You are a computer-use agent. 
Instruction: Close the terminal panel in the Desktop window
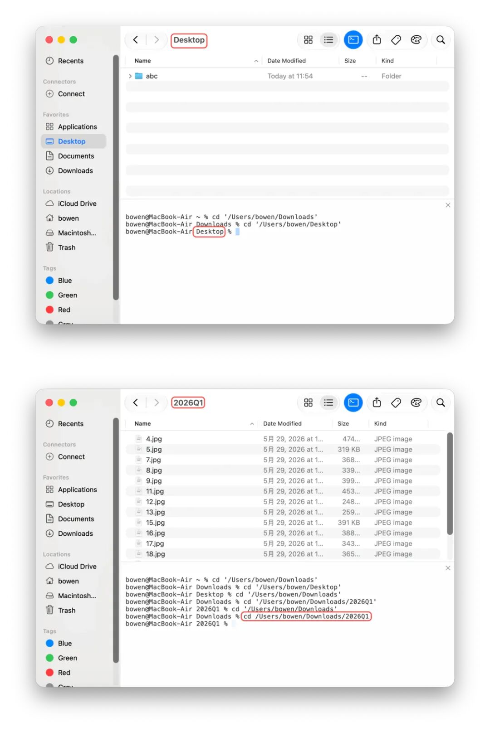click(x=448, y=205)
